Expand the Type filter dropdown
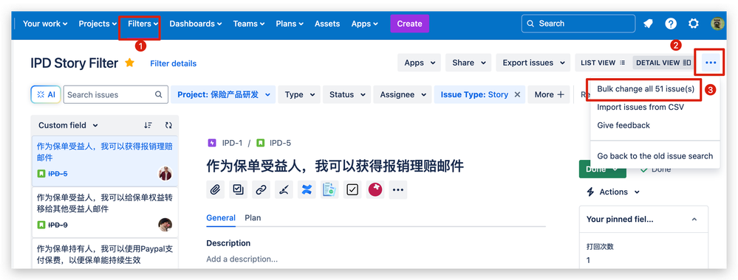 299,94
